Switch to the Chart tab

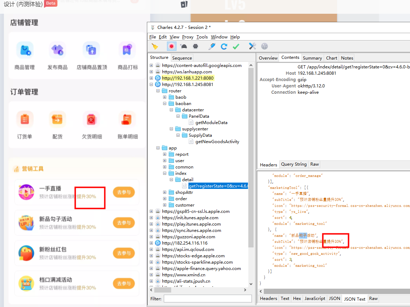point(331,58)
